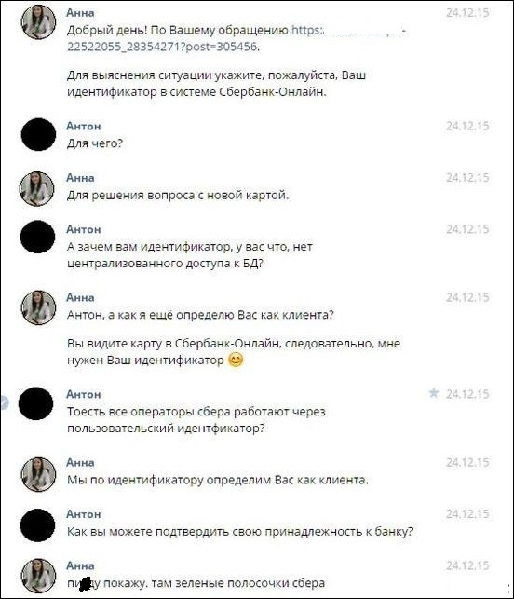The image size is (514, 599).
Task: Click the 24.12.15 date of first message
Action: [467, 13]
